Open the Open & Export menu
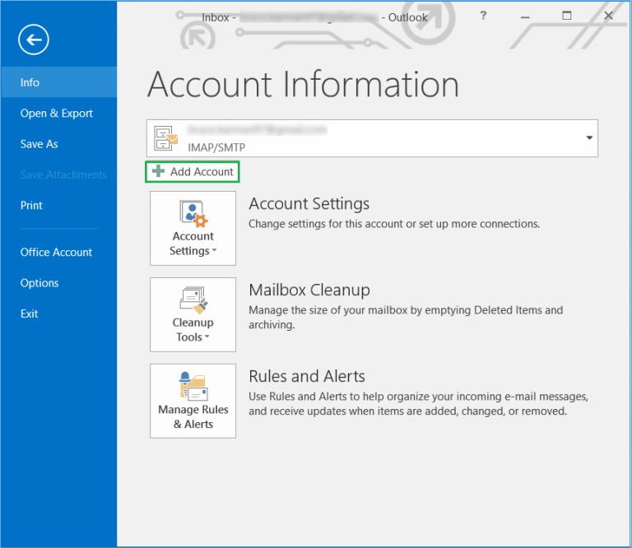Viewport: 632px width, 548px height. click(57, 114)
